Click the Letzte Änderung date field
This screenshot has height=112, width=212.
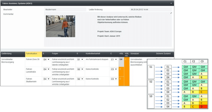point(150,9)
